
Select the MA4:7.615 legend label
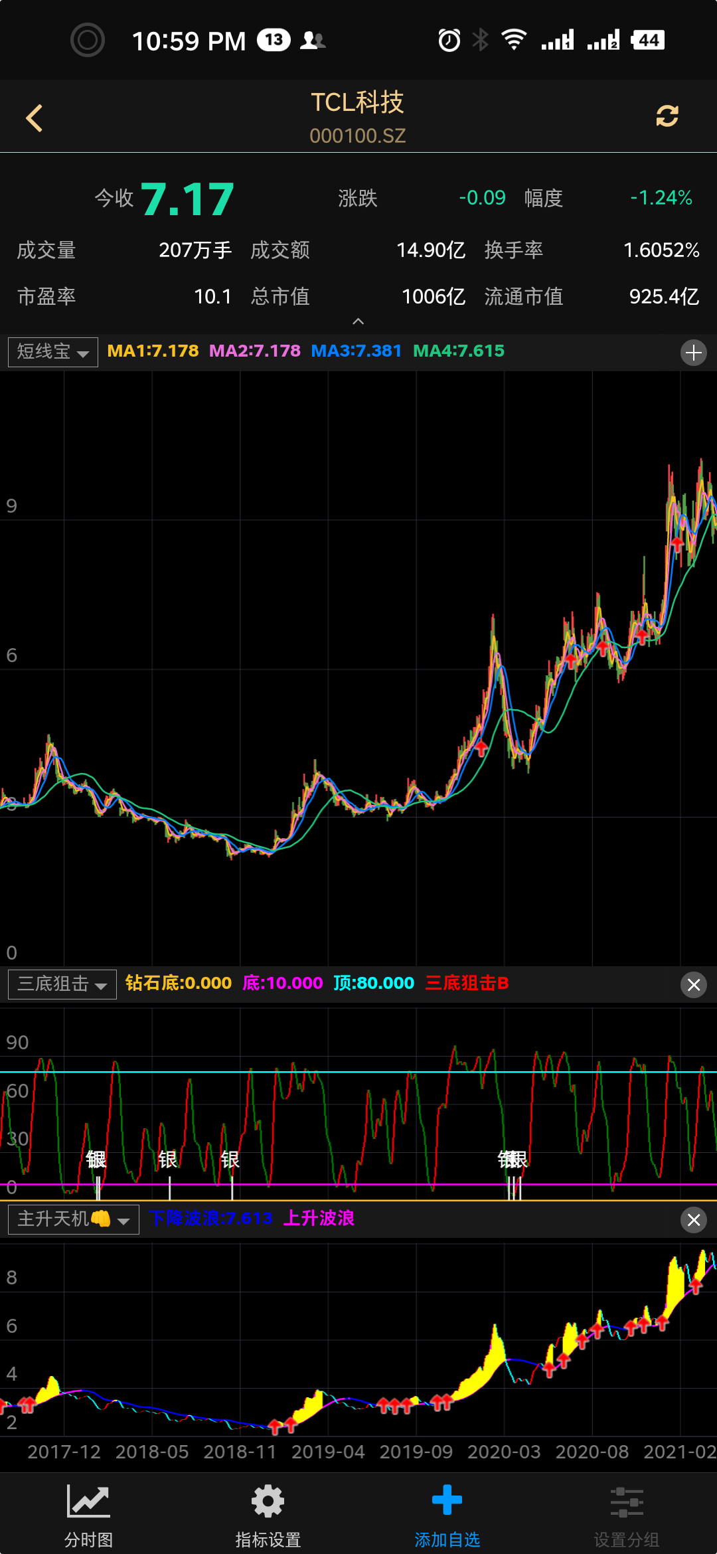tap(458, 351)
